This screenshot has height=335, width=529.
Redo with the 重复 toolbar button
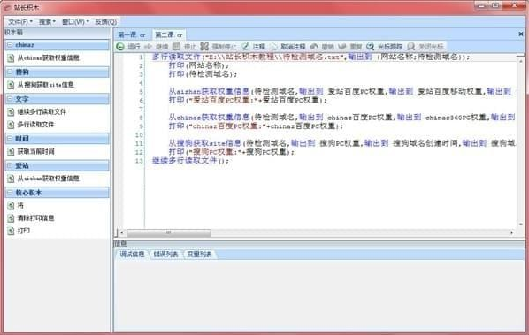click(350, 47)
